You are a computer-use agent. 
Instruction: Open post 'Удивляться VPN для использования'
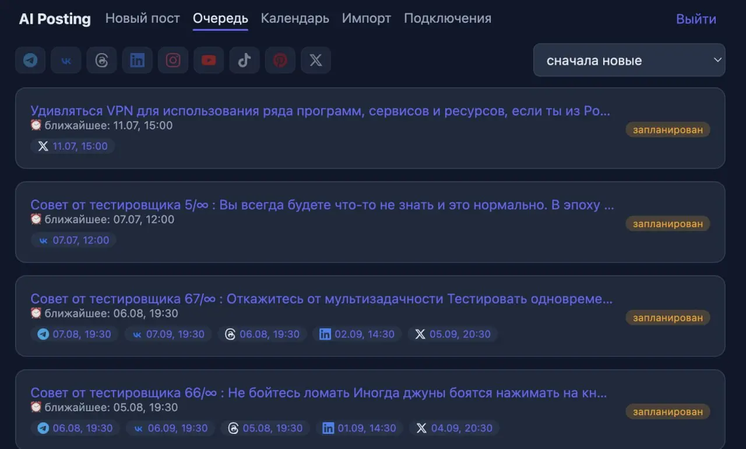(x=321, y=111)
